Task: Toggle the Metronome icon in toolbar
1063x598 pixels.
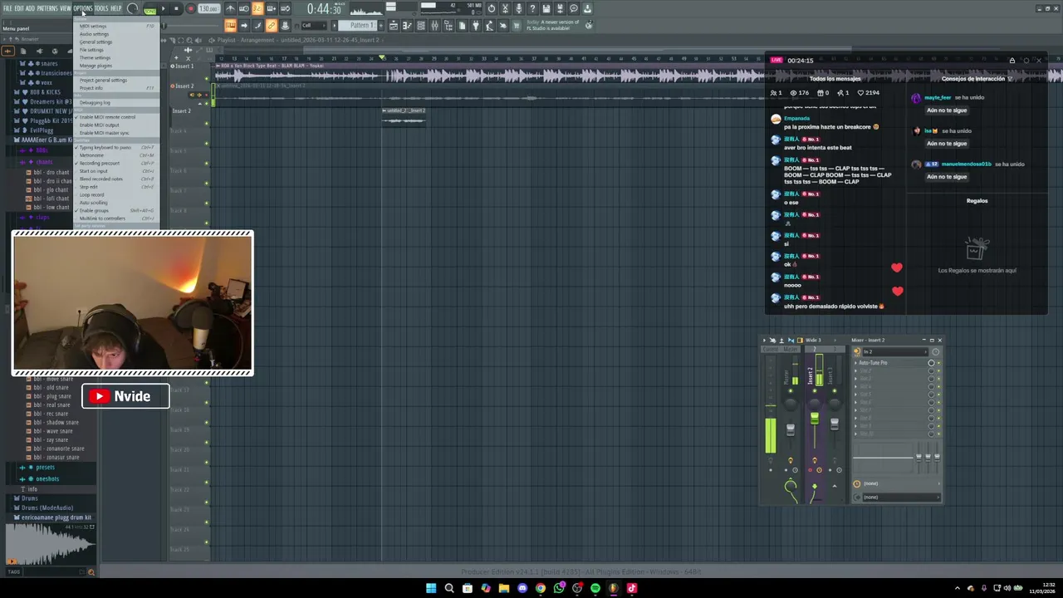Action: tap(229, 8)
